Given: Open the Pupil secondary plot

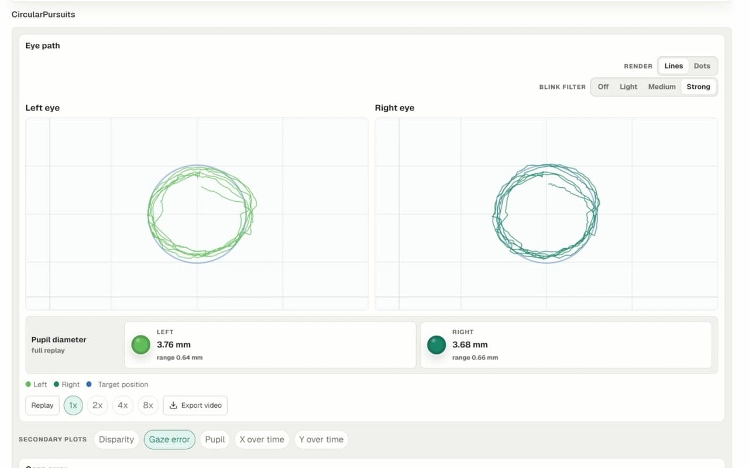Looking at the screenshot, I should (215, 439).
